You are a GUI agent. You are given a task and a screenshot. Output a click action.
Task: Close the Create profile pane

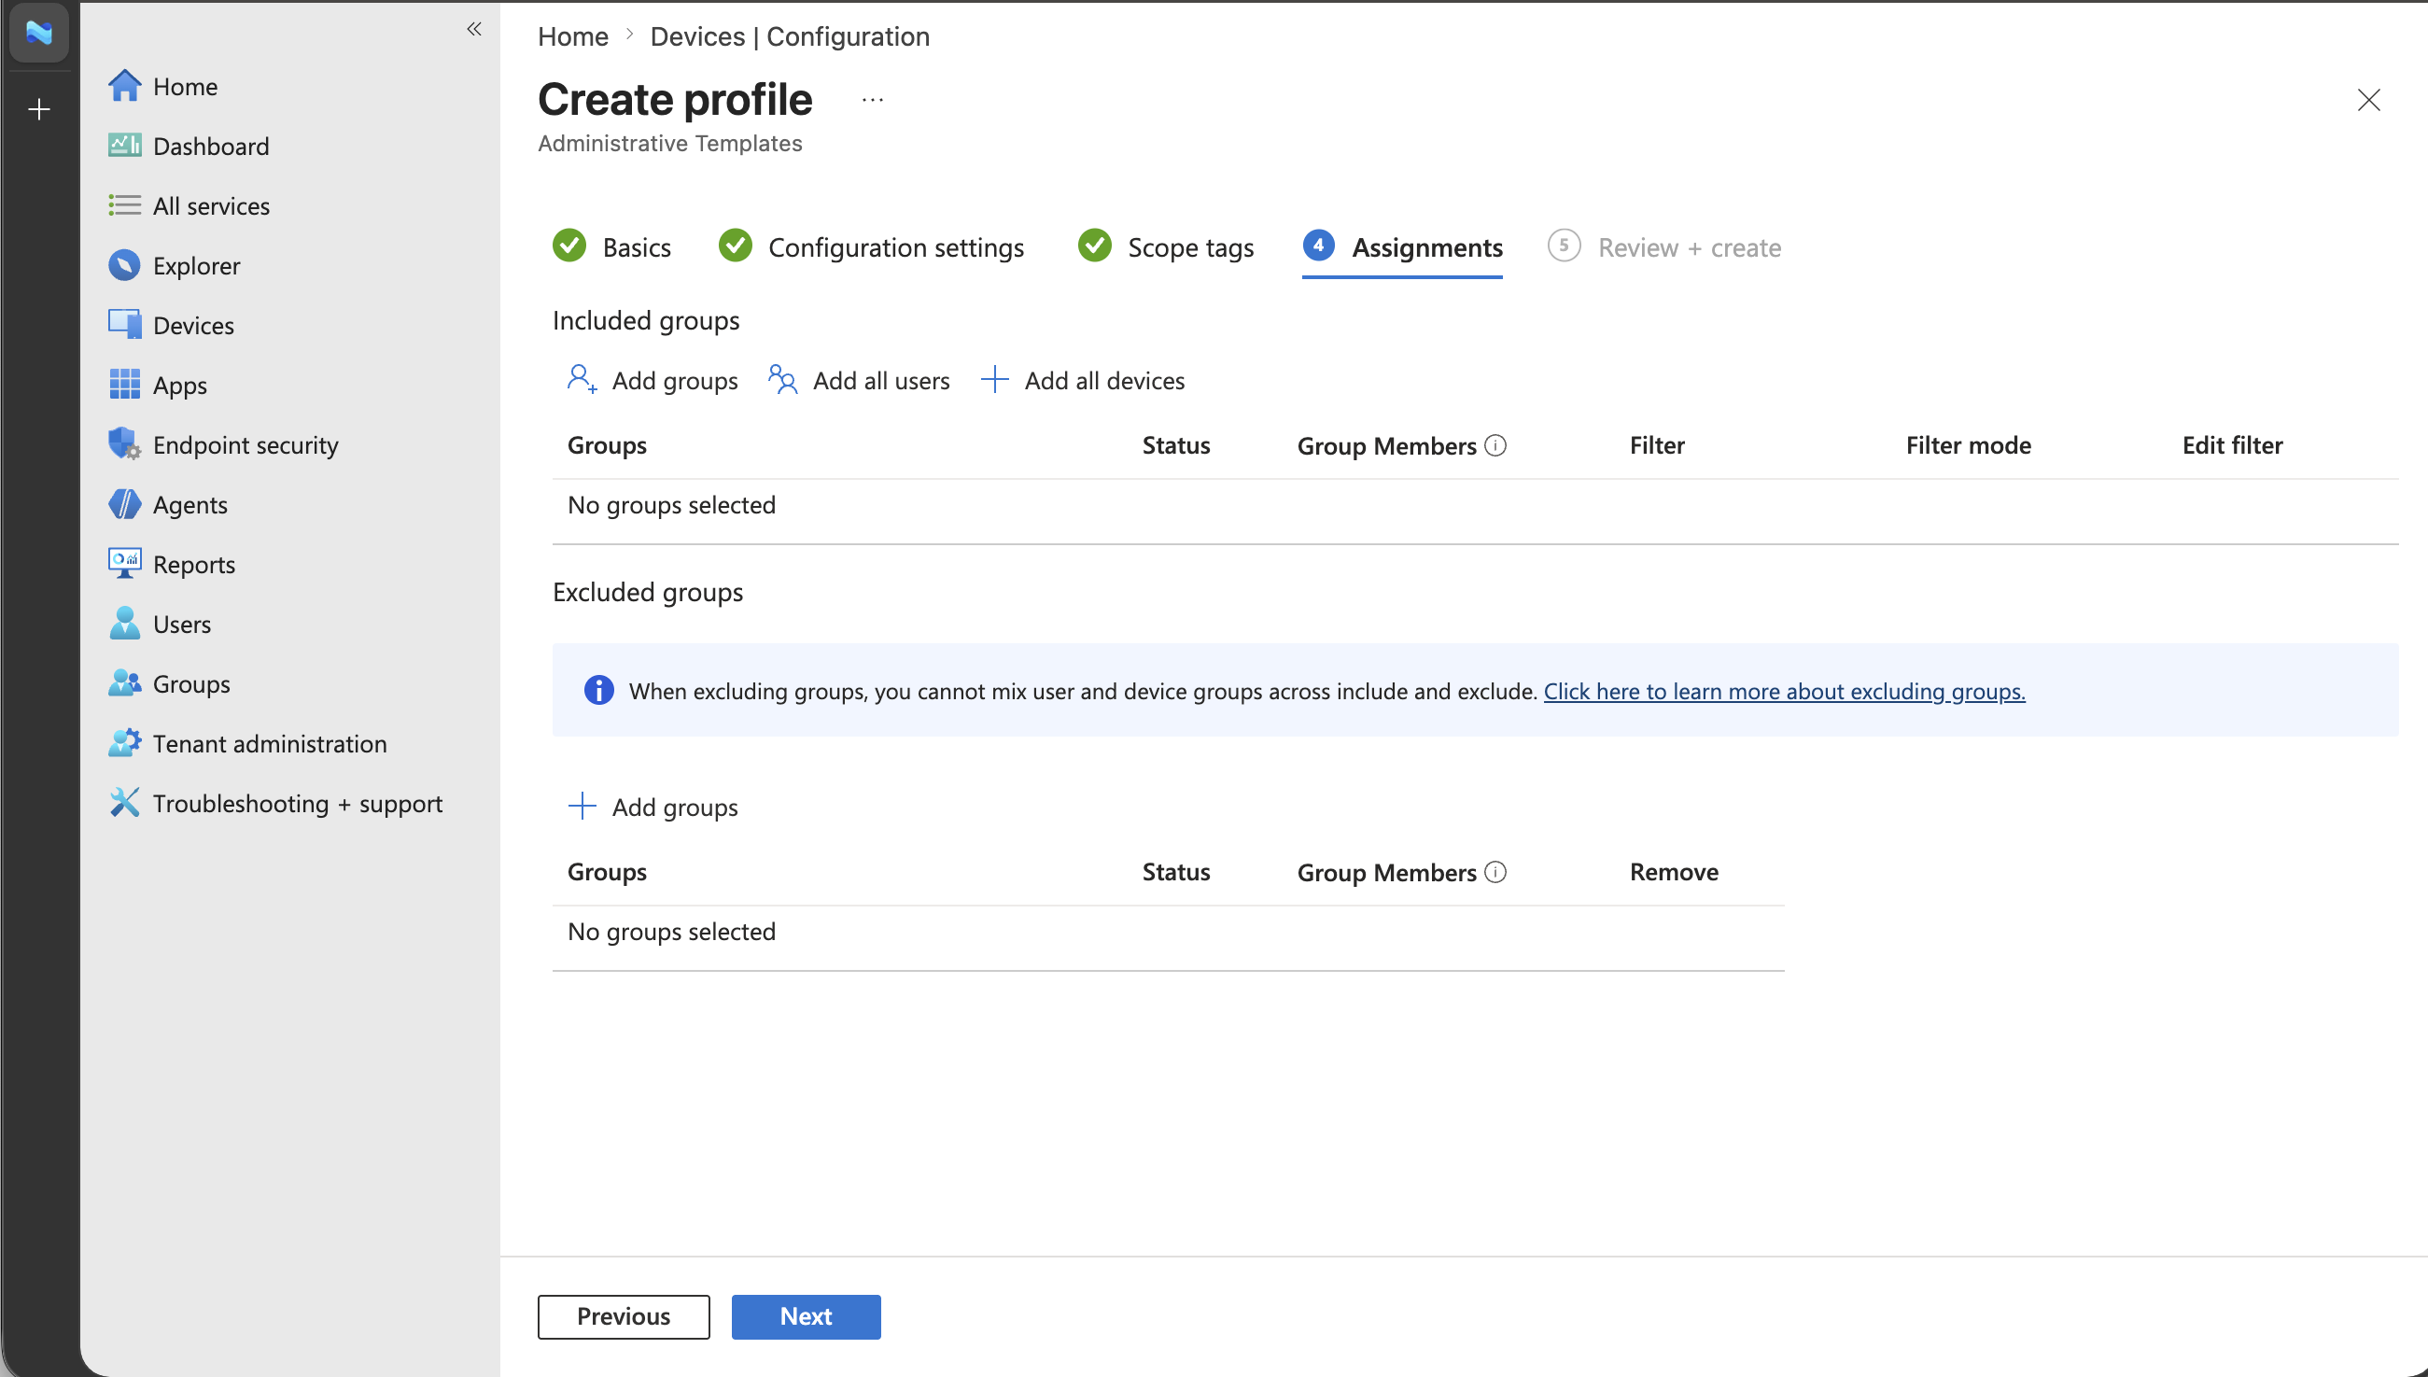coord(2368,99)
